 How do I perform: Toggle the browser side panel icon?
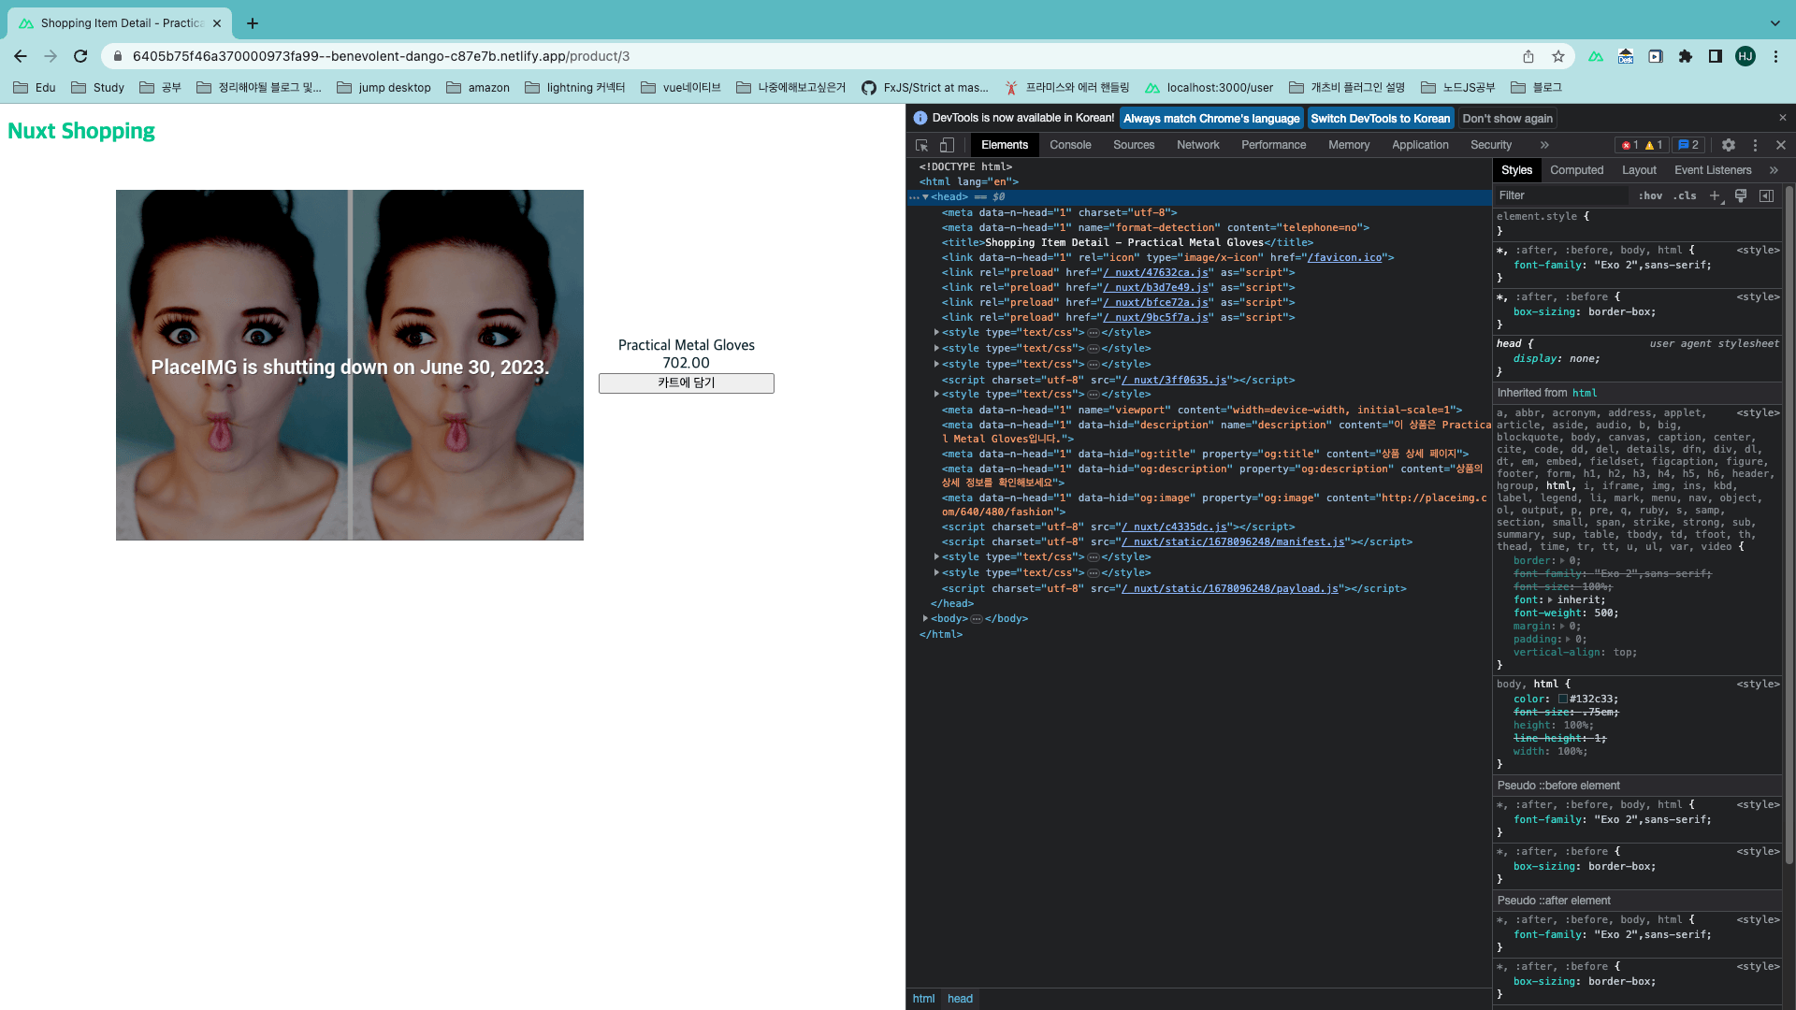(1716, 56)
